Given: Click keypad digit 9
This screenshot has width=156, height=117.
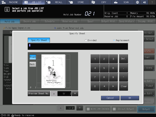Looking at the screenshot, I should pos(113,77).
